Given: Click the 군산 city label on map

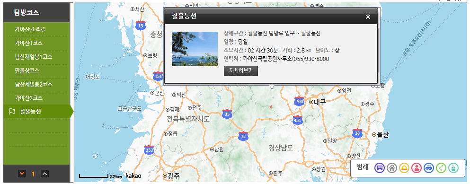Looking at the screenshot, I should point(159,93).
